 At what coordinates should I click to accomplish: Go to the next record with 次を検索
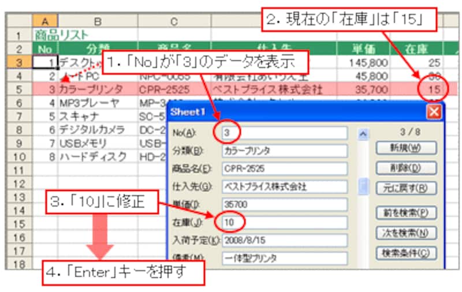[x=406, y=233]
